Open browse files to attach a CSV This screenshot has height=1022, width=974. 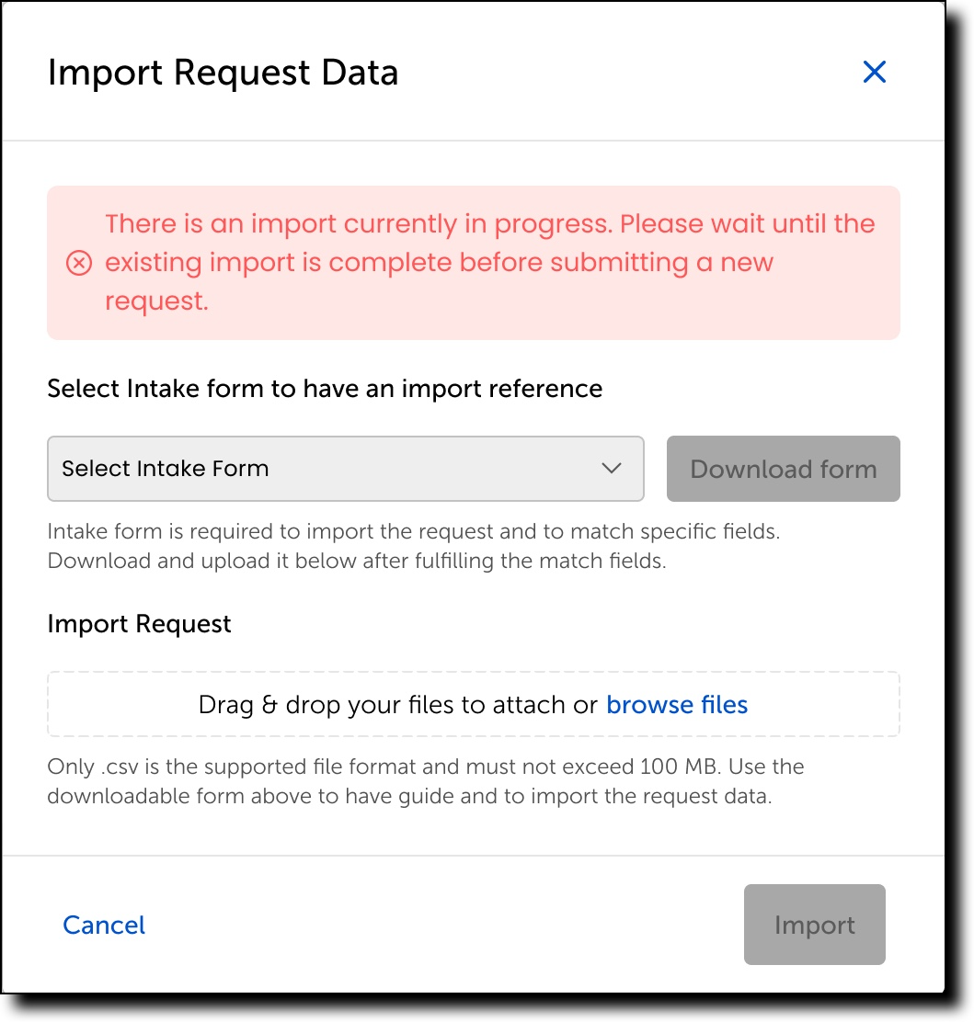pyautogui.click(x=677, y=704)
